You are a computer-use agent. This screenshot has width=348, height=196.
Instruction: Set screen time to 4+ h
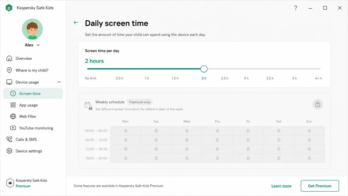[x=318, y=78]
